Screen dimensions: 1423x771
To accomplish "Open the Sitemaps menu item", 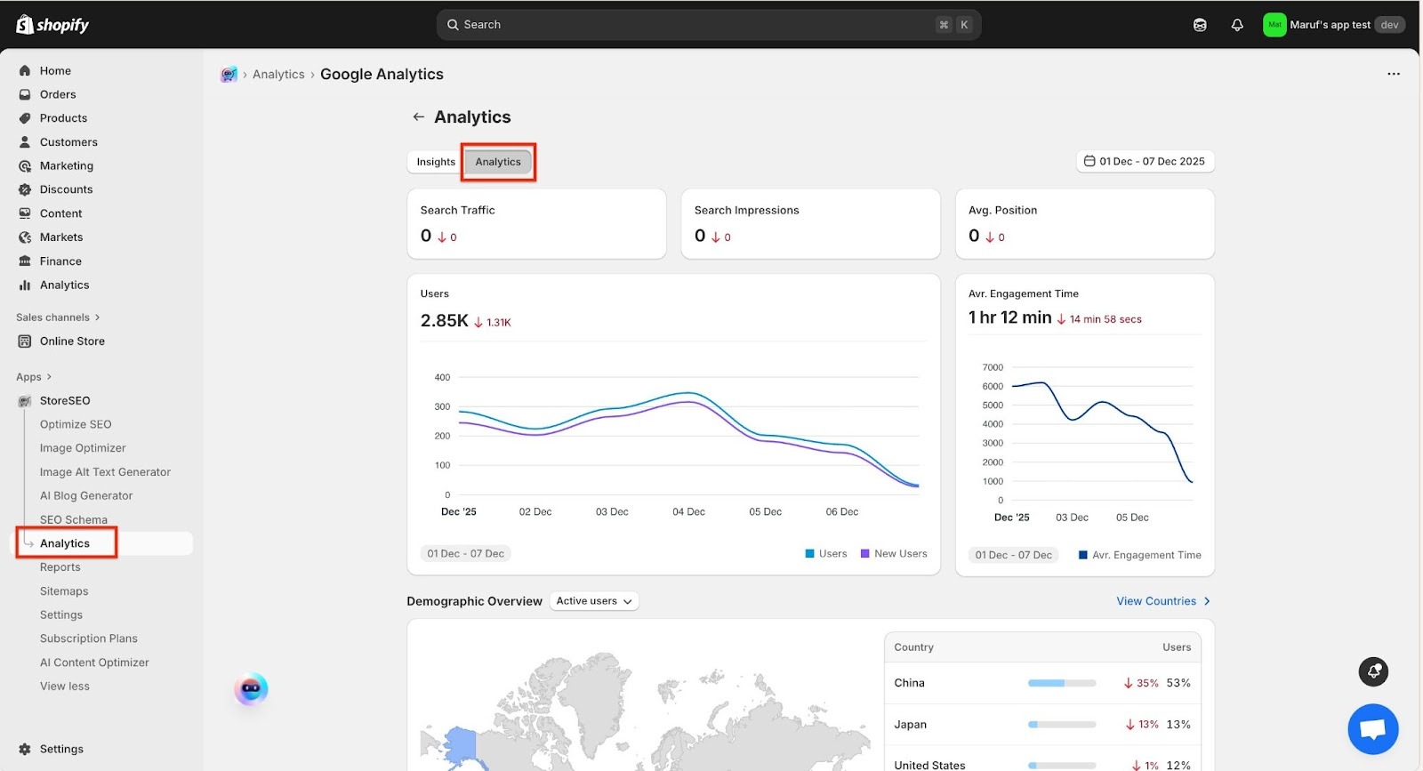I will tap(64, 591).
